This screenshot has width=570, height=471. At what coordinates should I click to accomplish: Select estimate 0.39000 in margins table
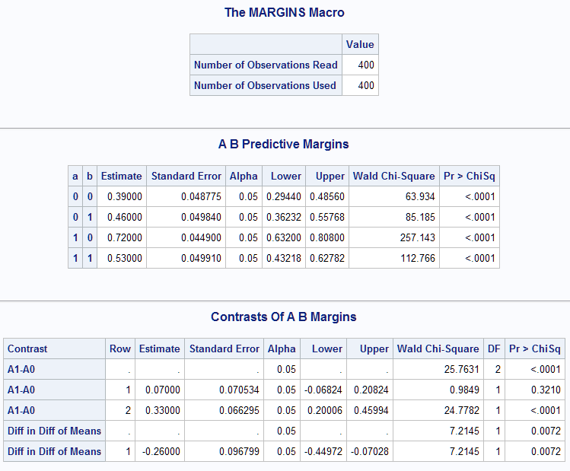pyautogui.click(x=125, y=196)
